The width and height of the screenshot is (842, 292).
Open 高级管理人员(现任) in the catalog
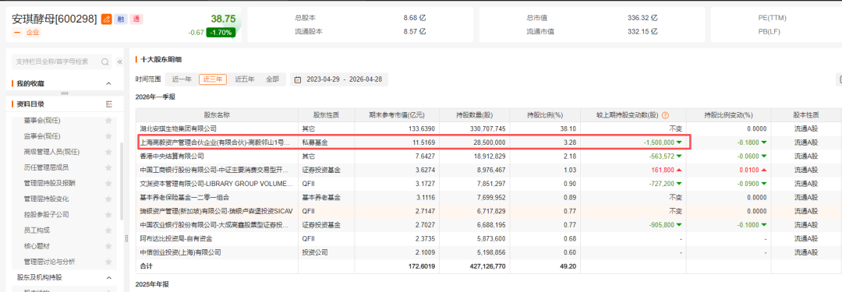[51, 152]
